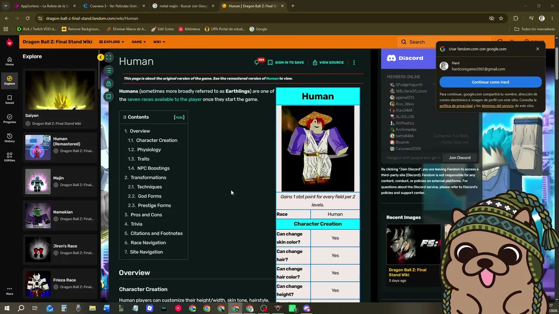Open seven races available to the player link
This screenshot has height=314, width=559.
point(165,99)
